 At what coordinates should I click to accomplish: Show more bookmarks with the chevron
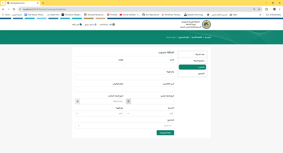pyautogui.click(x=260, y=15)
